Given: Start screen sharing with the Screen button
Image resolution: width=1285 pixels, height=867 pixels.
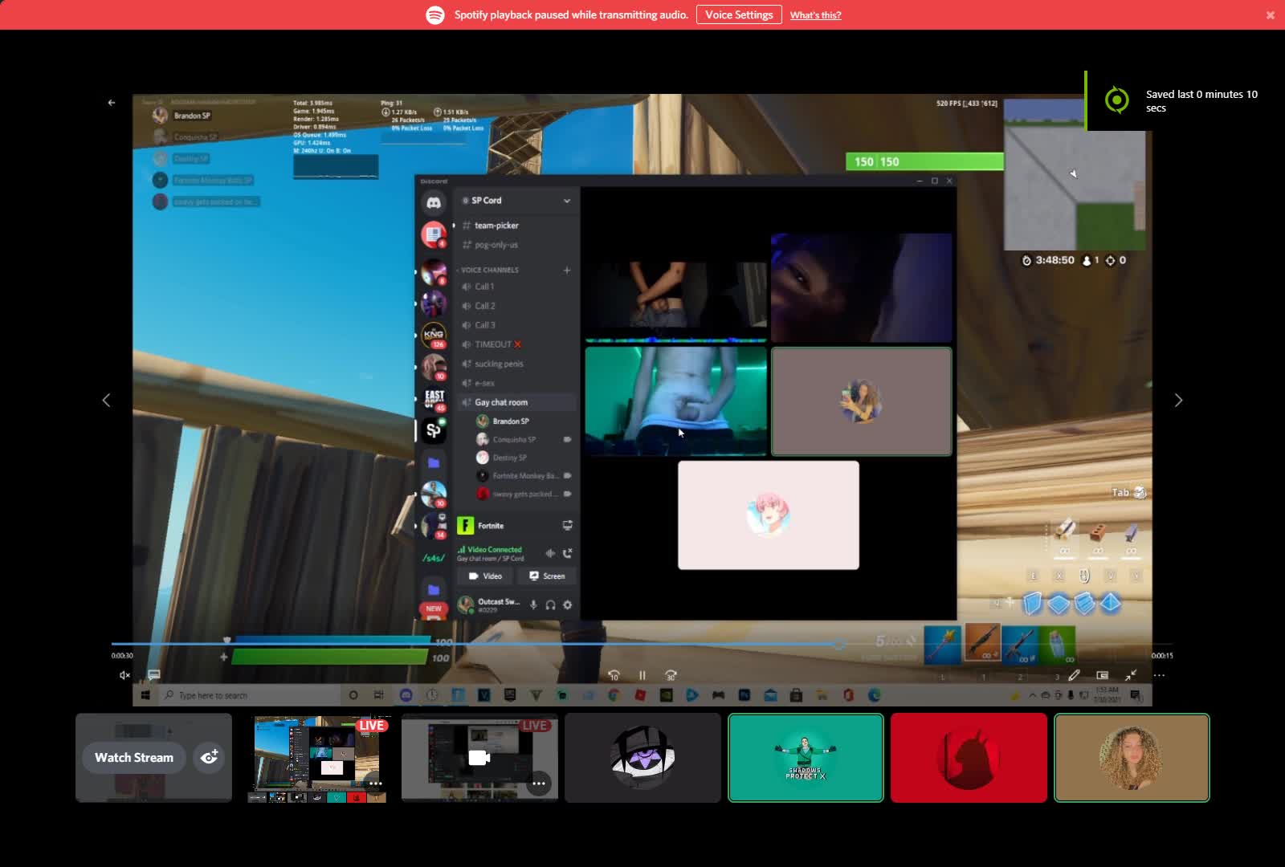Looking at the screenshot, I should (x=547, y=576).
